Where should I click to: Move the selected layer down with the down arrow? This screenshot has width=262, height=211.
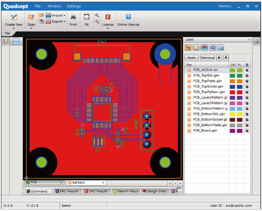tap(226, 57)
